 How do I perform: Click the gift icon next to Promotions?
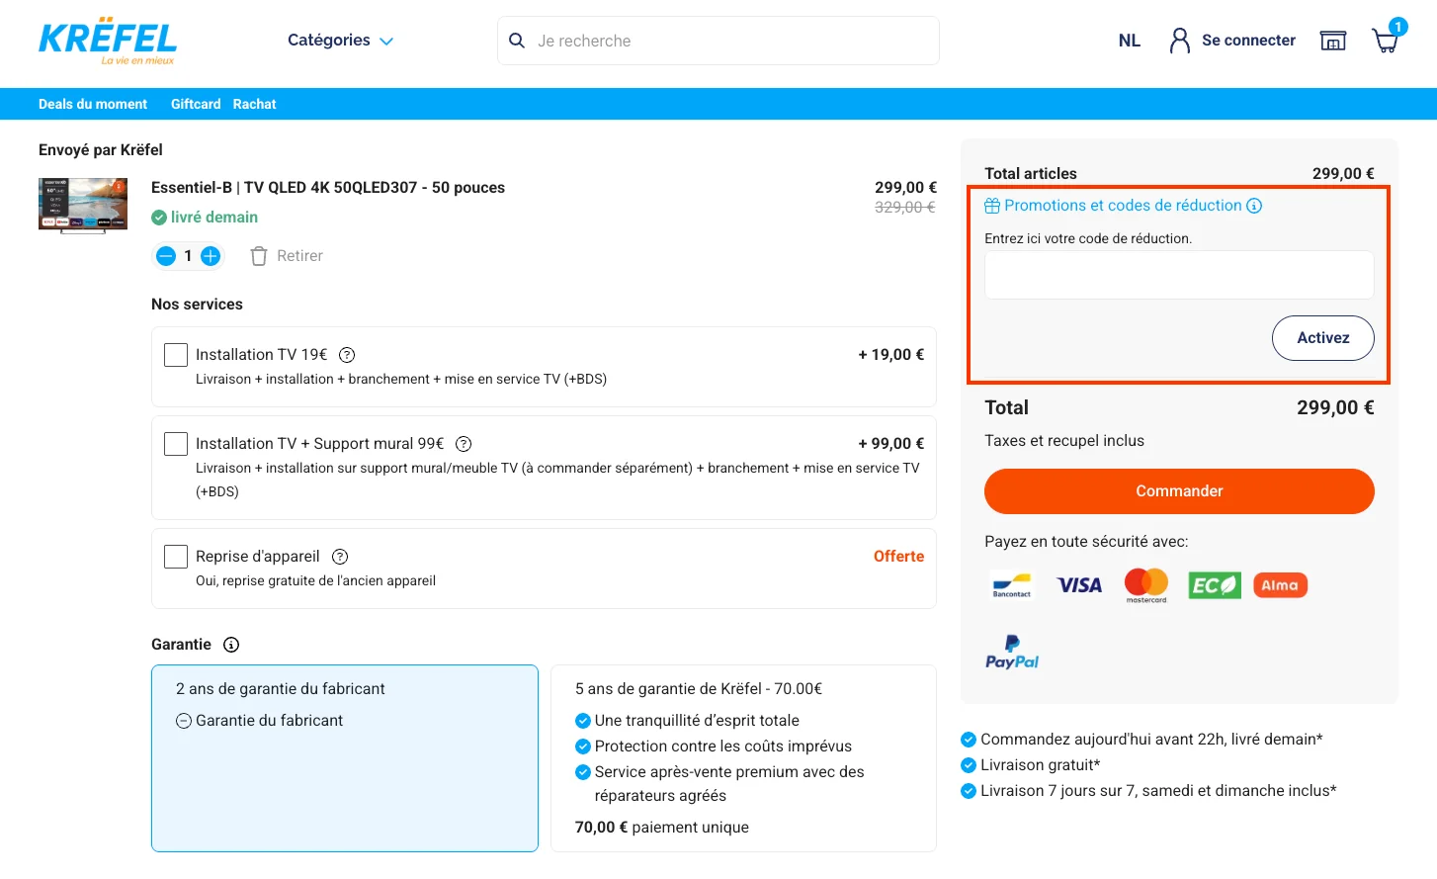point(992,206)
